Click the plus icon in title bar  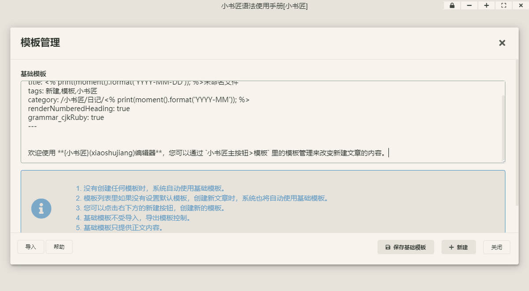[x=486, y=6]
